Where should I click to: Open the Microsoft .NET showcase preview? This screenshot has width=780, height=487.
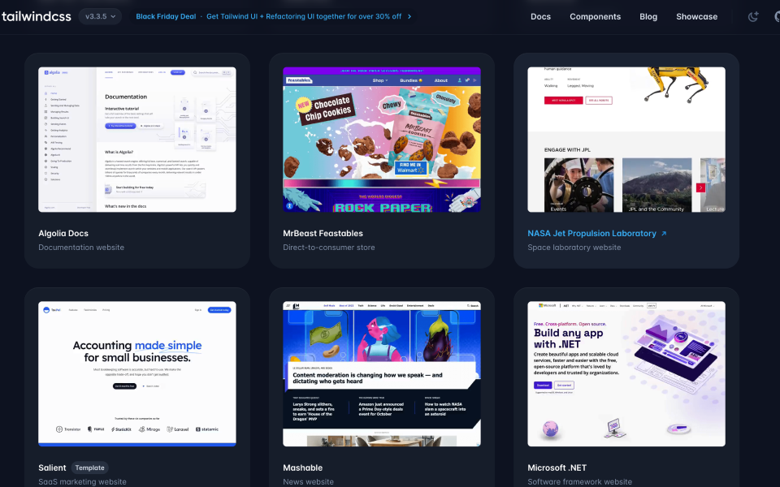click(626, 373)
